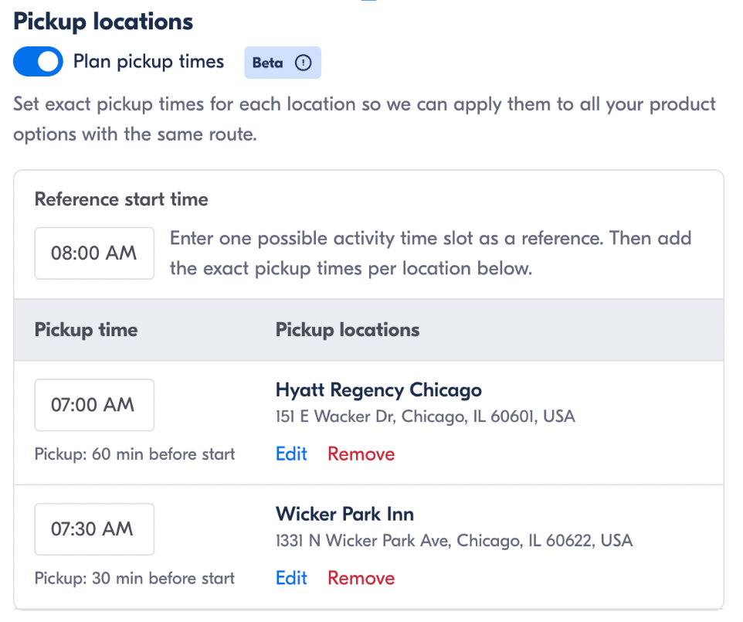
Task: Click the Pickup locations column header
Action: click(x=348, y=330)
